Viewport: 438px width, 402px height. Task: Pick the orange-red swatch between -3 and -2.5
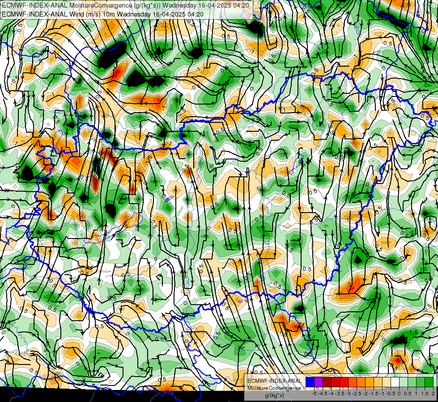(353, 382)
